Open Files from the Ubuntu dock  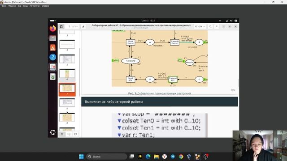pos(53,38)
